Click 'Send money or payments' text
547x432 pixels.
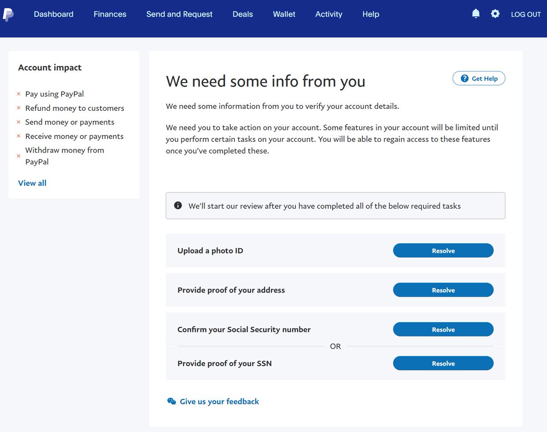(70, 122)
